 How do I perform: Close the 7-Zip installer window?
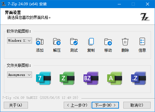tap(148, 4)
